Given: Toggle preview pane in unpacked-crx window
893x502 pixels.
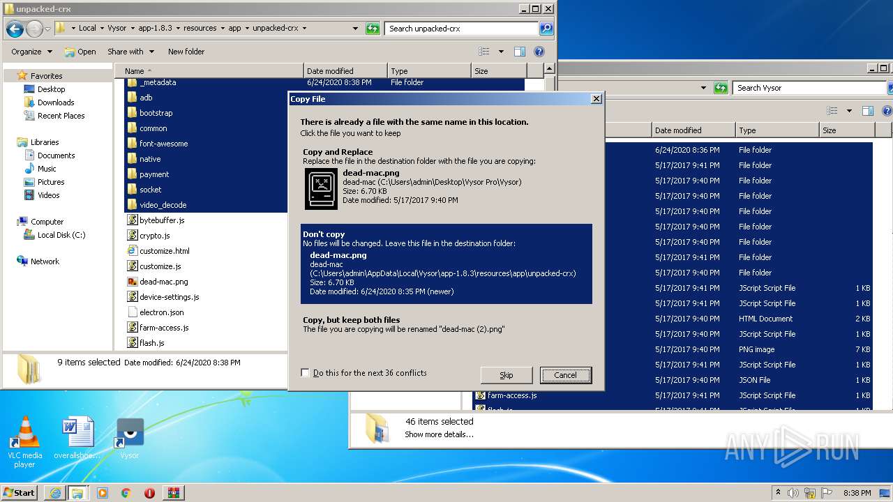Looking at the screenshot, I should (x=519, y=52).
